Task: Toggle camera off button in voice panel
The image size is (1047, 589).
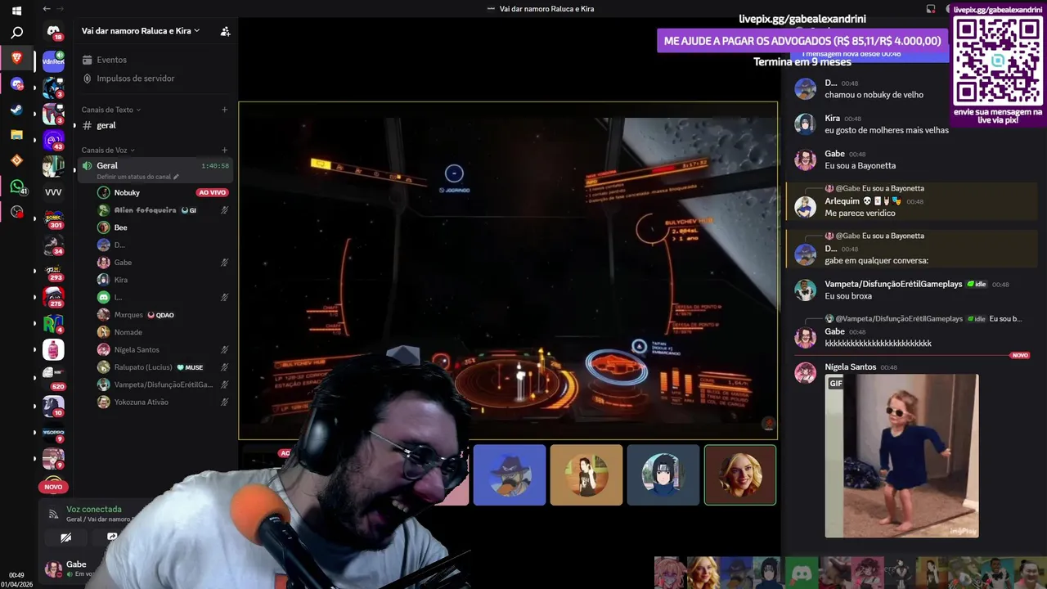Action: pos(65,537)
